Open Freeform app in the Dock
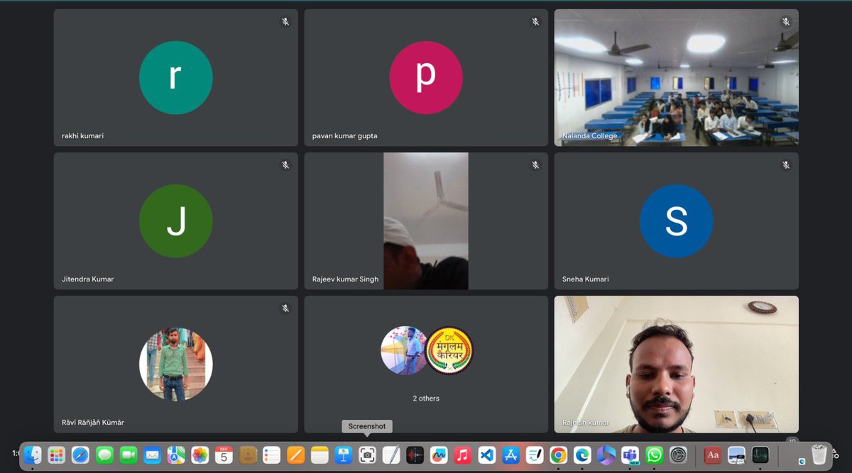852x473 pixels. [439, 455]
